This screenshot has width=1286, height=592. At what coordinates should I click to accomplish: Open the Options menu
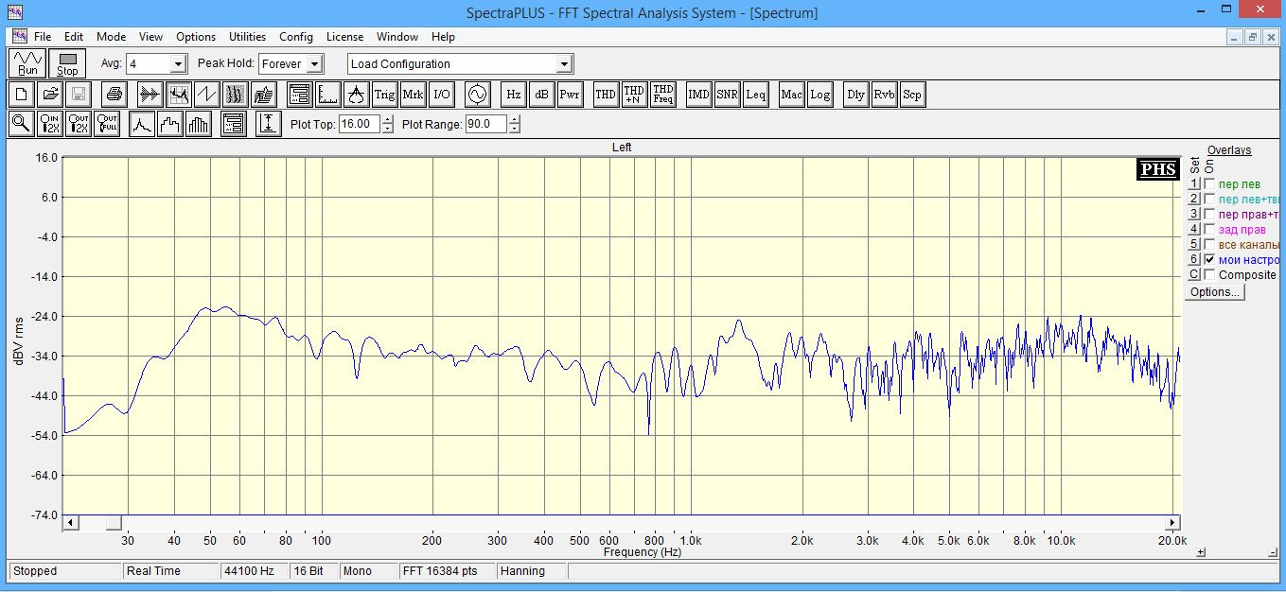tap(196, 37)
